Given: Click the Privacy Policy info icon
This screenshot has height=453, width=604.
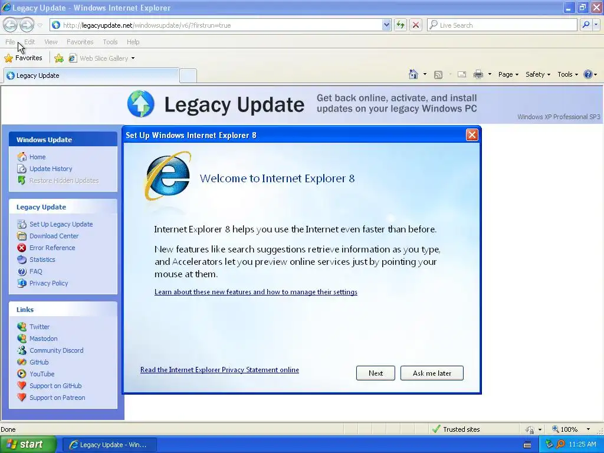Looking at the screenshot, I should tap(22, 283).
